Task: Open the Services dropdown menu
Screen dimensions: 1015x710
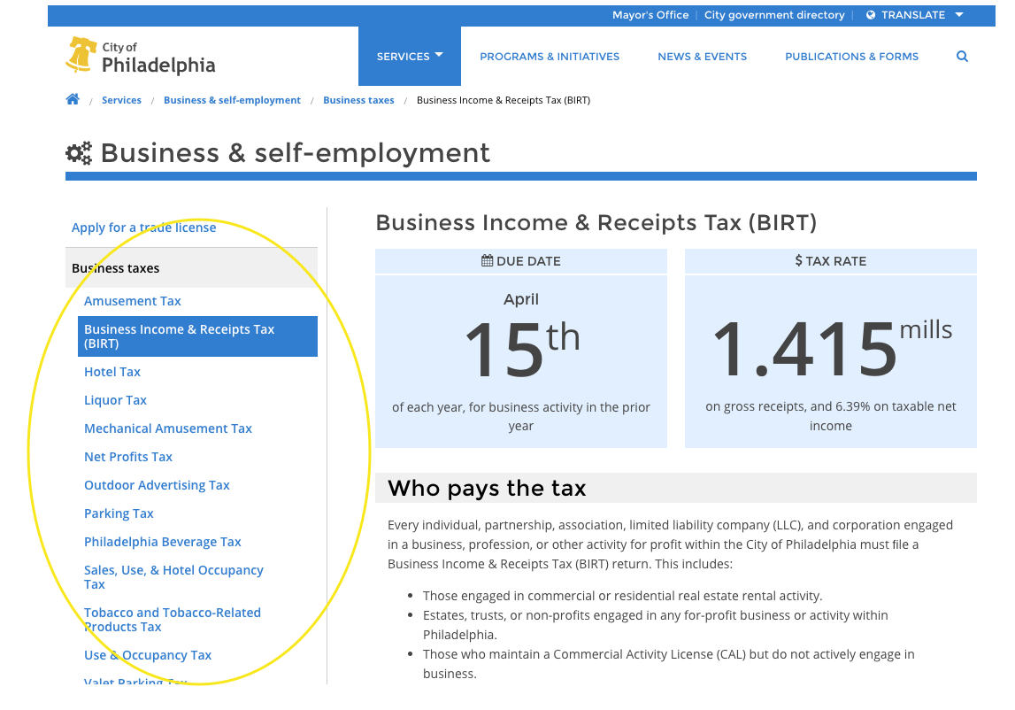Action: [410, 57]
